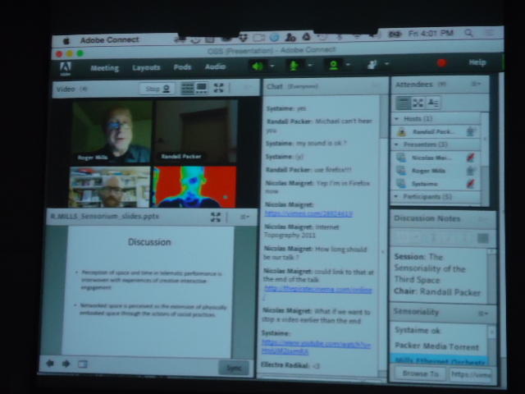Viewport: 525px width, 394px height.
Task: Open the attendee status dropdown arrow
Action: coord(386,64)
